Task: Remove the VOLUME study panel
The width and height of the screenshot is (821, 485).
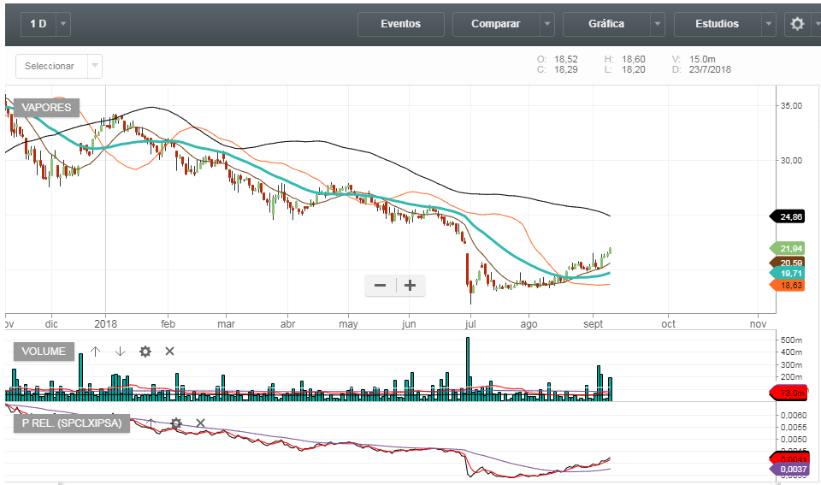Action: click(169, 352)
